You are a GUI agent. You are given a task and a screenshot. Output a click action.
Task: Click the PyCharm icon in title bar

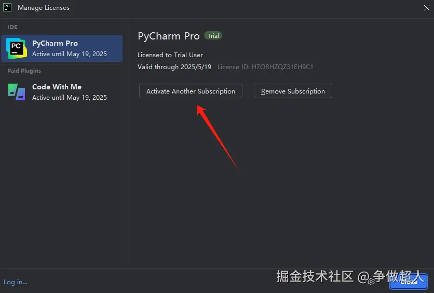tap(7, 7)
